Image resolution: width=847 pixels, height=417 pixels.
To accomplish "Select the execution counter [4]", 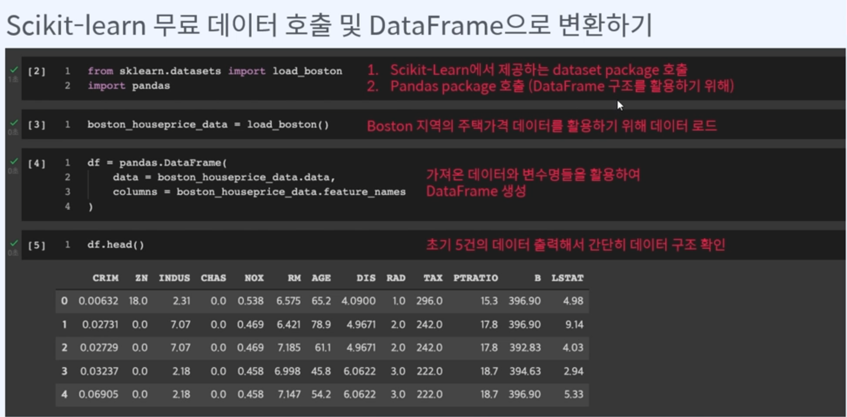I will [x=37, y=163].
